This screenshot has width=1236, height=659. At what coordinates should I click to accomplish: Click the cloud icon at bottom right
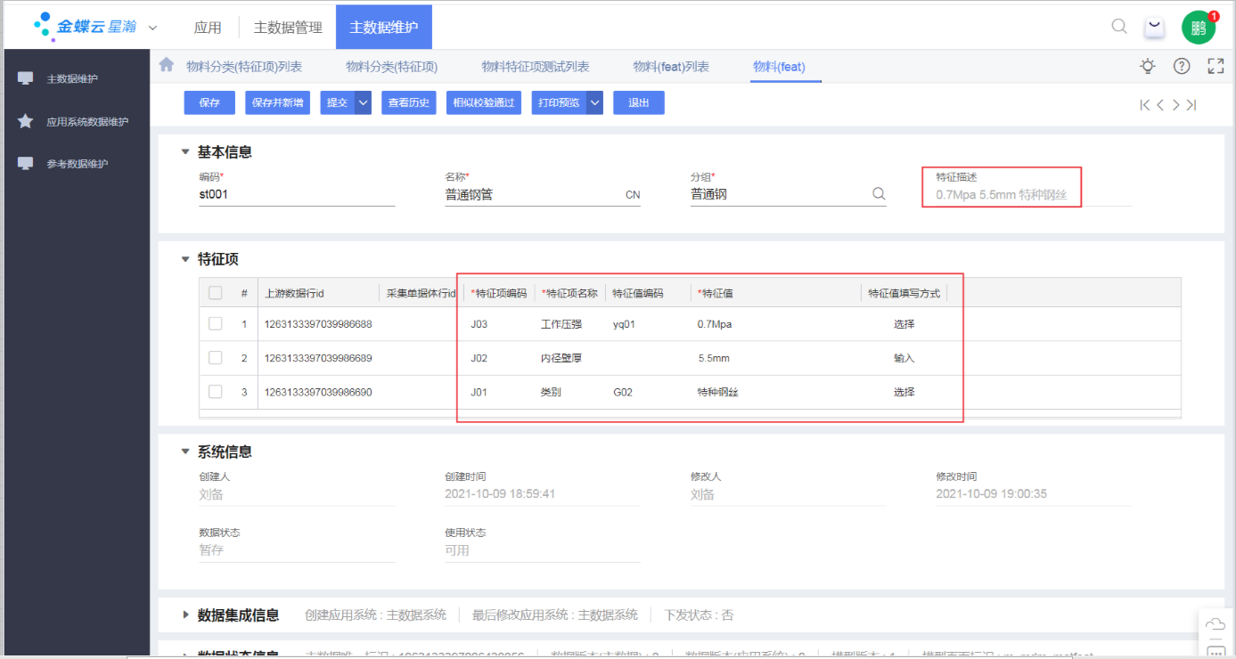(1216, 623)
